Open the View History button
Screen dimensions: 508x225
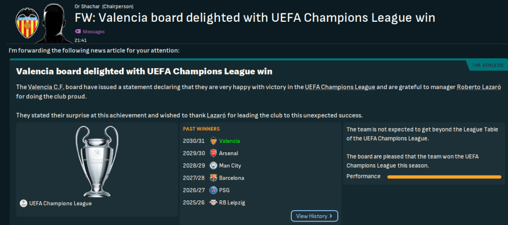pyautogui.click(x=315, y=216)
